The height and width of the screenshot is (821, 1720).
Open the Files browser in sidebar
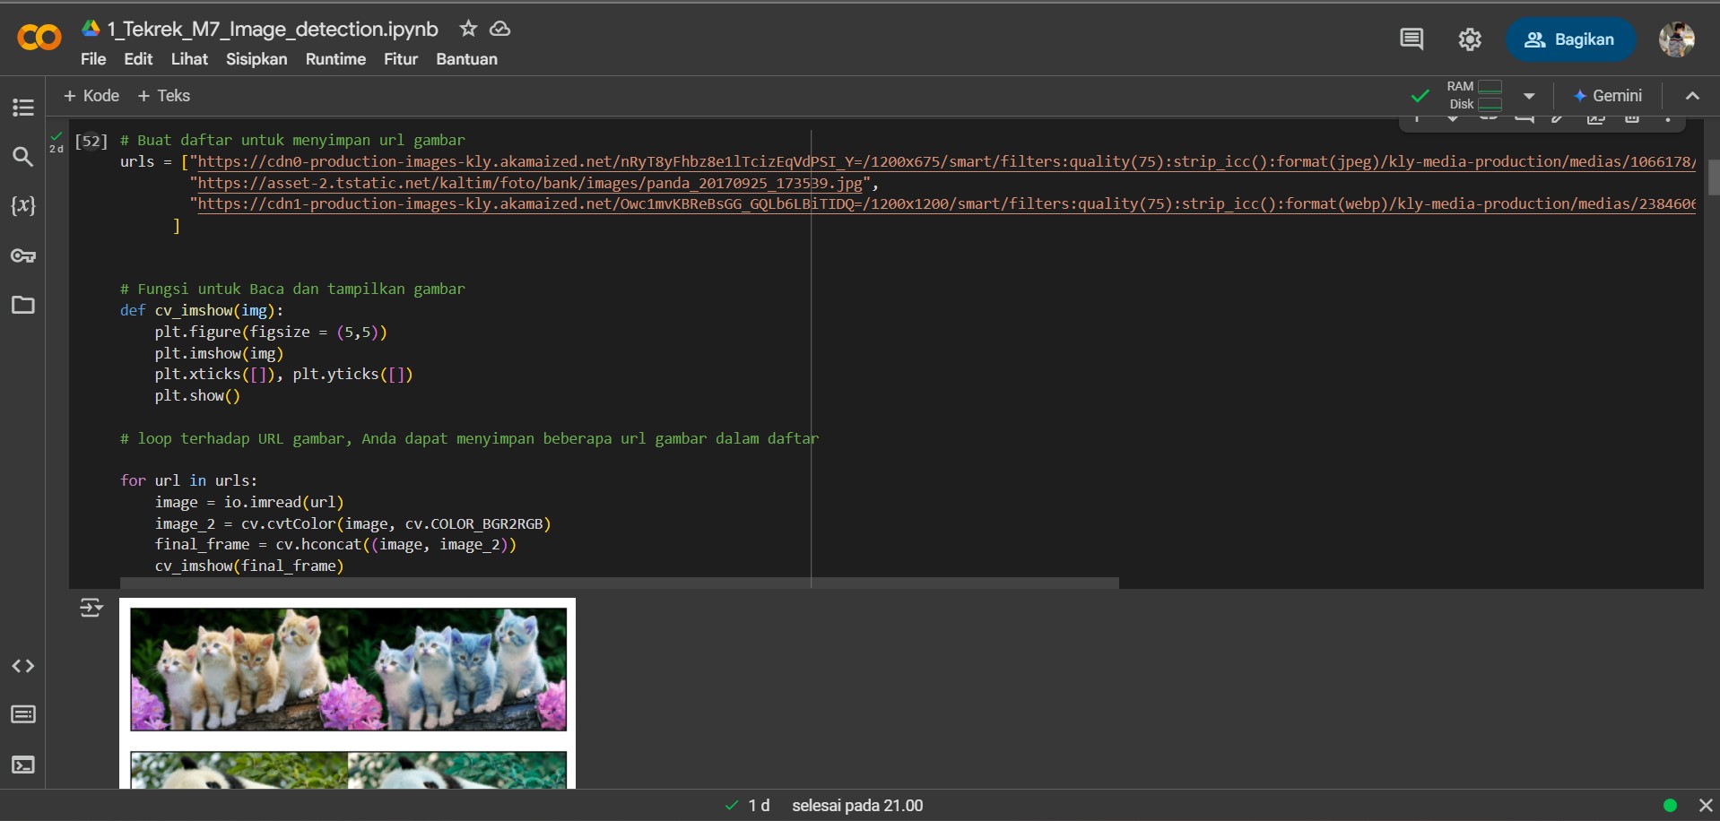pos(22,306)
